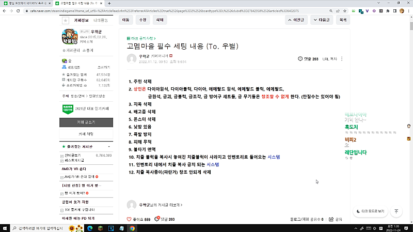This screenshot has height=232, width=413.
Task: Close the first browser tab
Action: (x=50, y=4)
